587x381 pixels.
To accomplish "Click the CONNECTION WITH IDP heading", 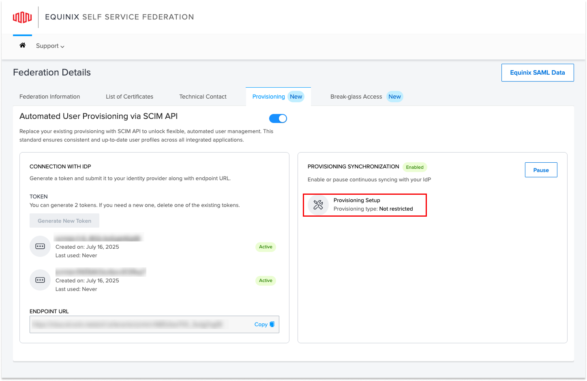I will [x=60, y=167].
